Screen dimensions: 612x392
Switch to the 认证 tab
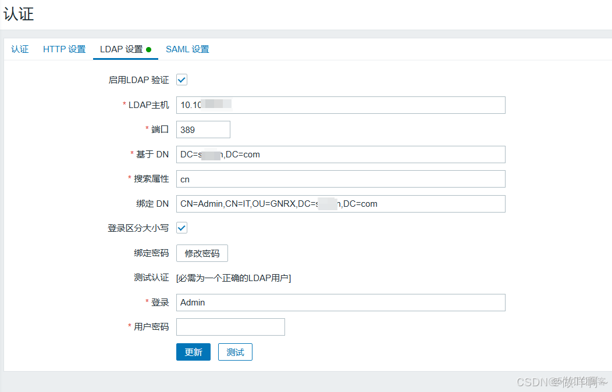[20, 49]
